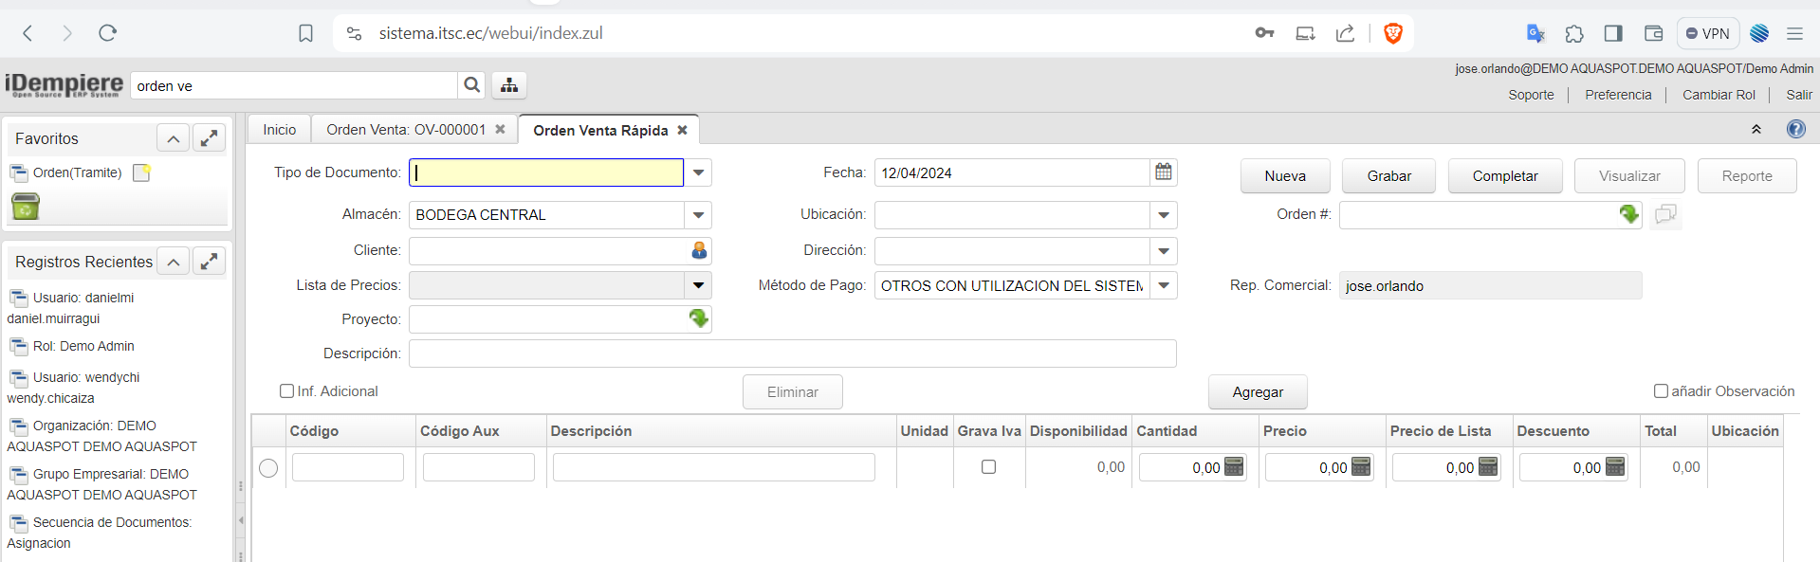1820x562 pixels.
Task: Open the Almacén dropdown list
Action: [698, 215]
